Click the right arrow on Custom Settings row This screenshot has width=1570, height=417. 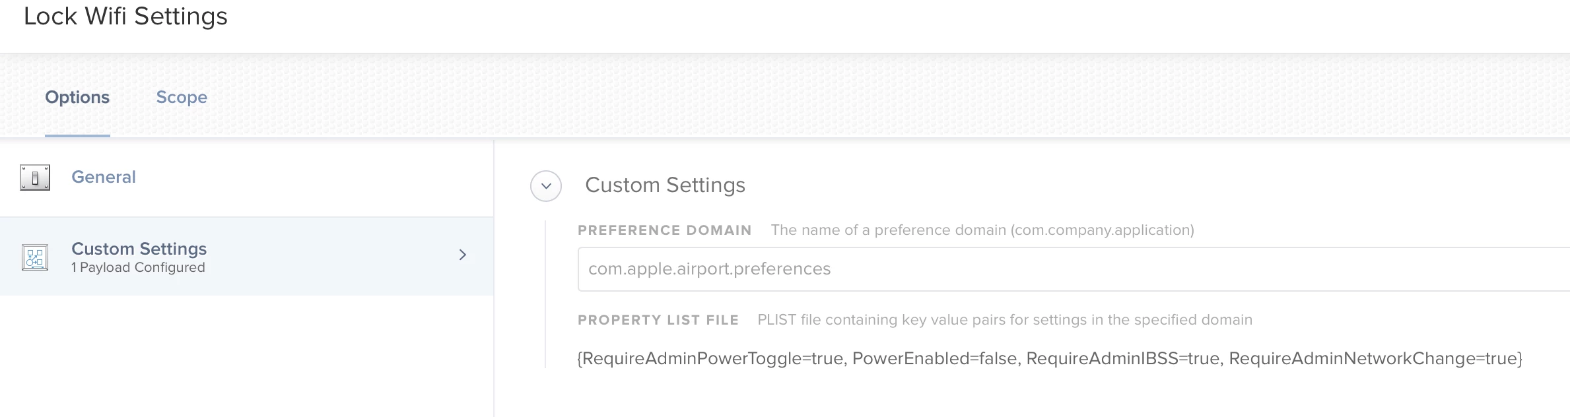tap(463, 255)
